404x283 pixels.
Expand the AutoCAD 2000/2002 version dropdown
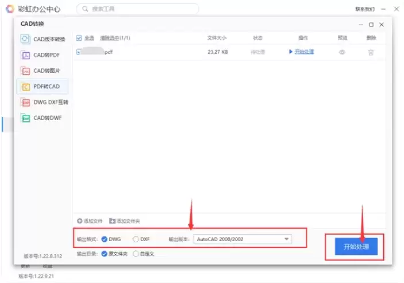[286, 239]
